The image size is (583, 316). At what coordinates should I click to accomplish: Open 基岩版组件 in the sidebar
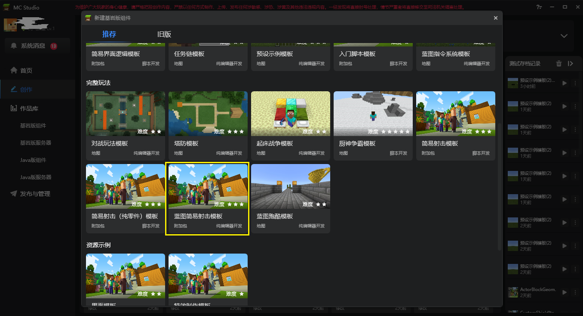point(33,126)
